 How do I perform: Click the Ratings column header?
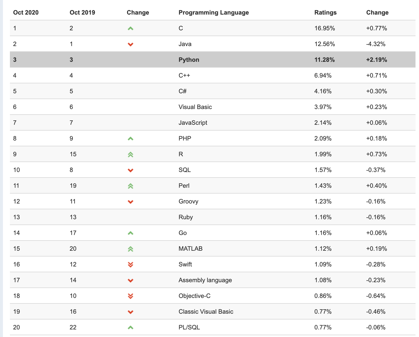[x=325, y=13]
